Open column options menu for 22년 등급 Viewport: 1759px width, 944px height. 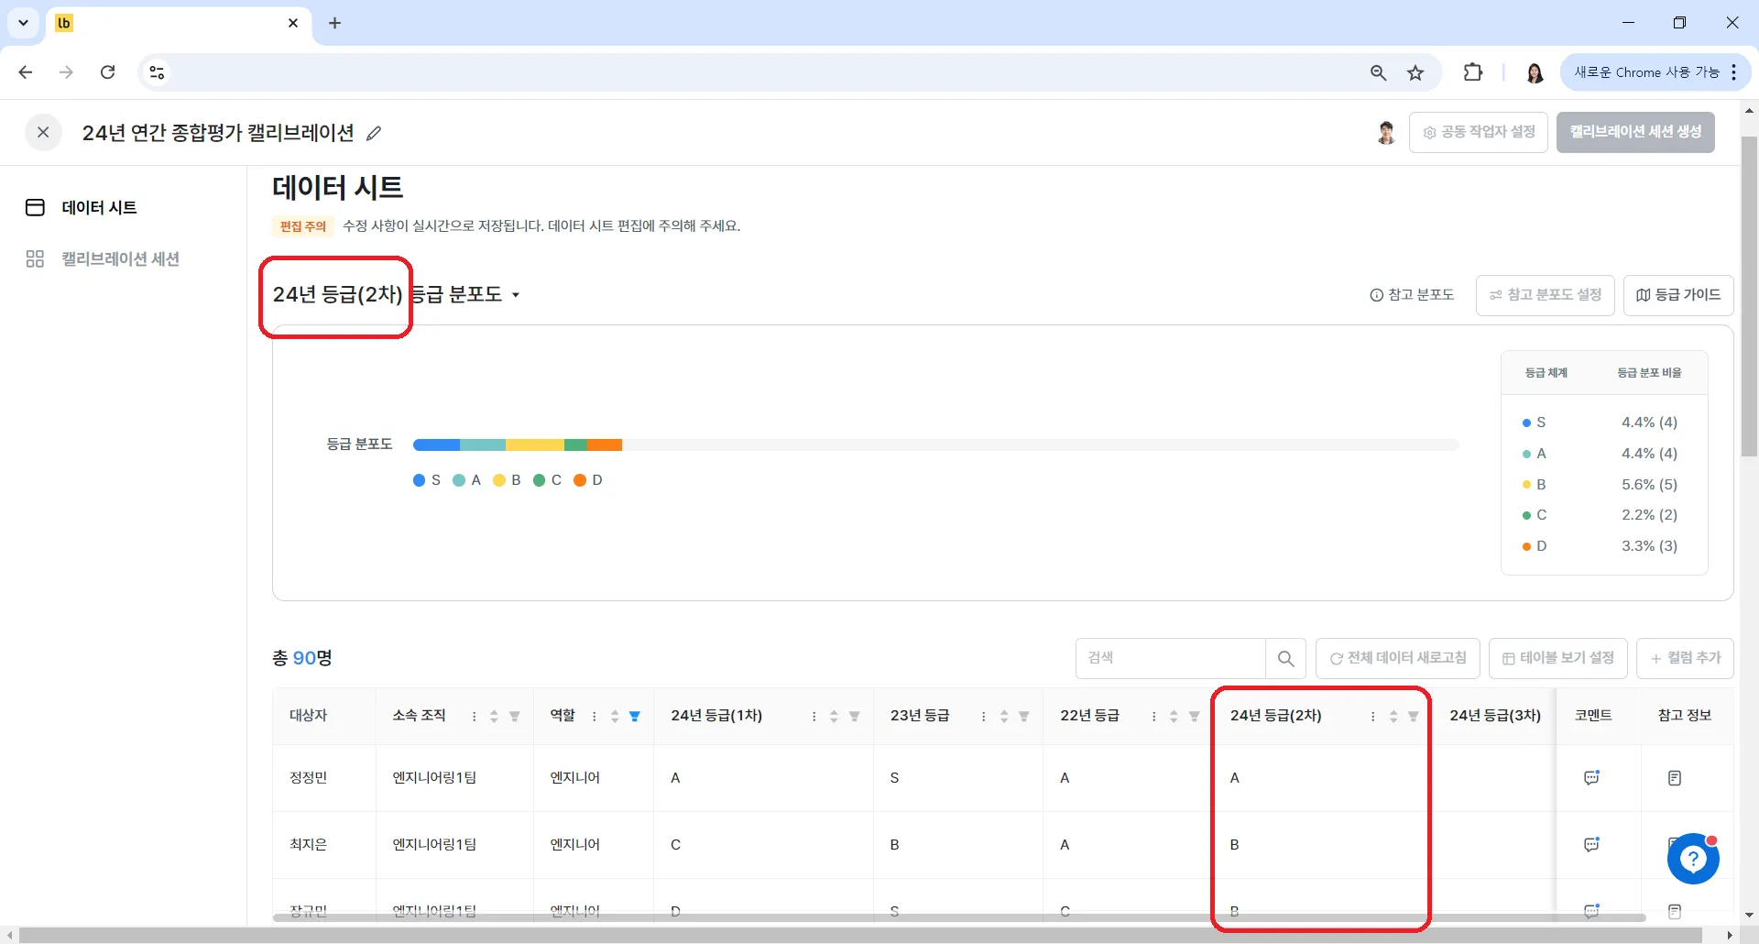(x=1153, y=717)
